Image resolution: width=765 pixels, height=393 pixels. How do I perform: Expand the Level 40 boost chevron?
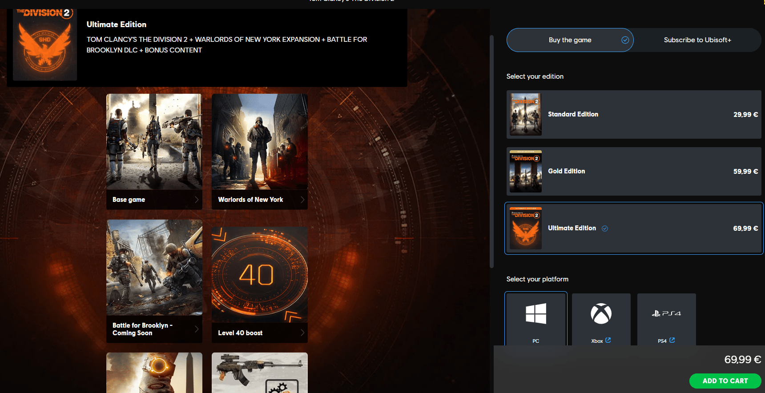tap(302, 333)
